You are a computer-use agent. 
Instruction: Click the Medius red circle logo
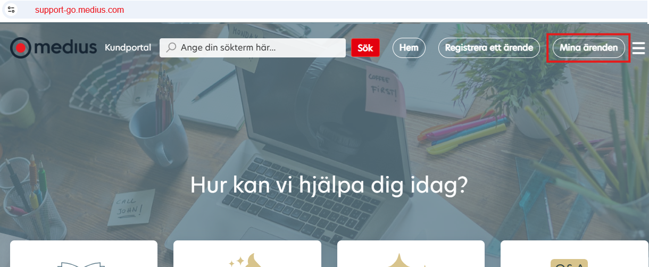click(x=20, y=48)
